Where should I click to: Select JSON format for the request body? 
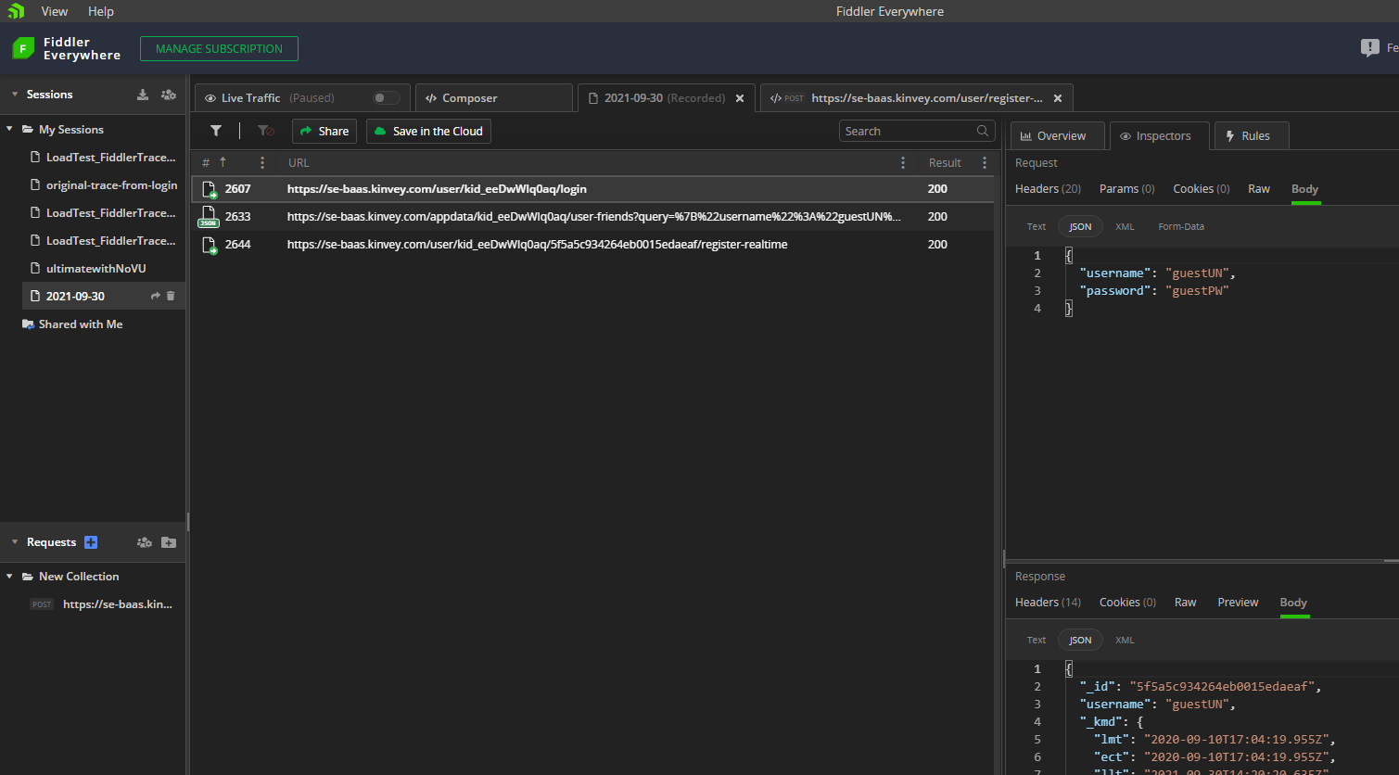click(x=1080, y=226)
